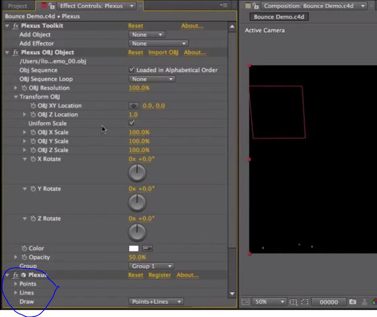The height and width of the screenshot is (317, 377).
Task: Click the Opacity 50.0% value
Action: 137,257
